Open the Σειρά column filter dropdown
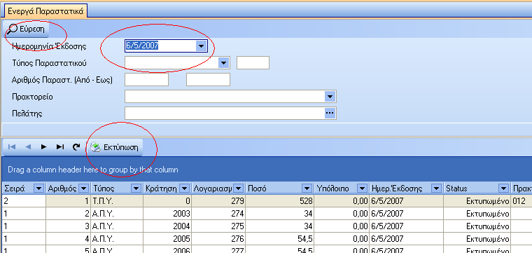The height and width of the screenshot is (253, 532). (x=39, y=189)
